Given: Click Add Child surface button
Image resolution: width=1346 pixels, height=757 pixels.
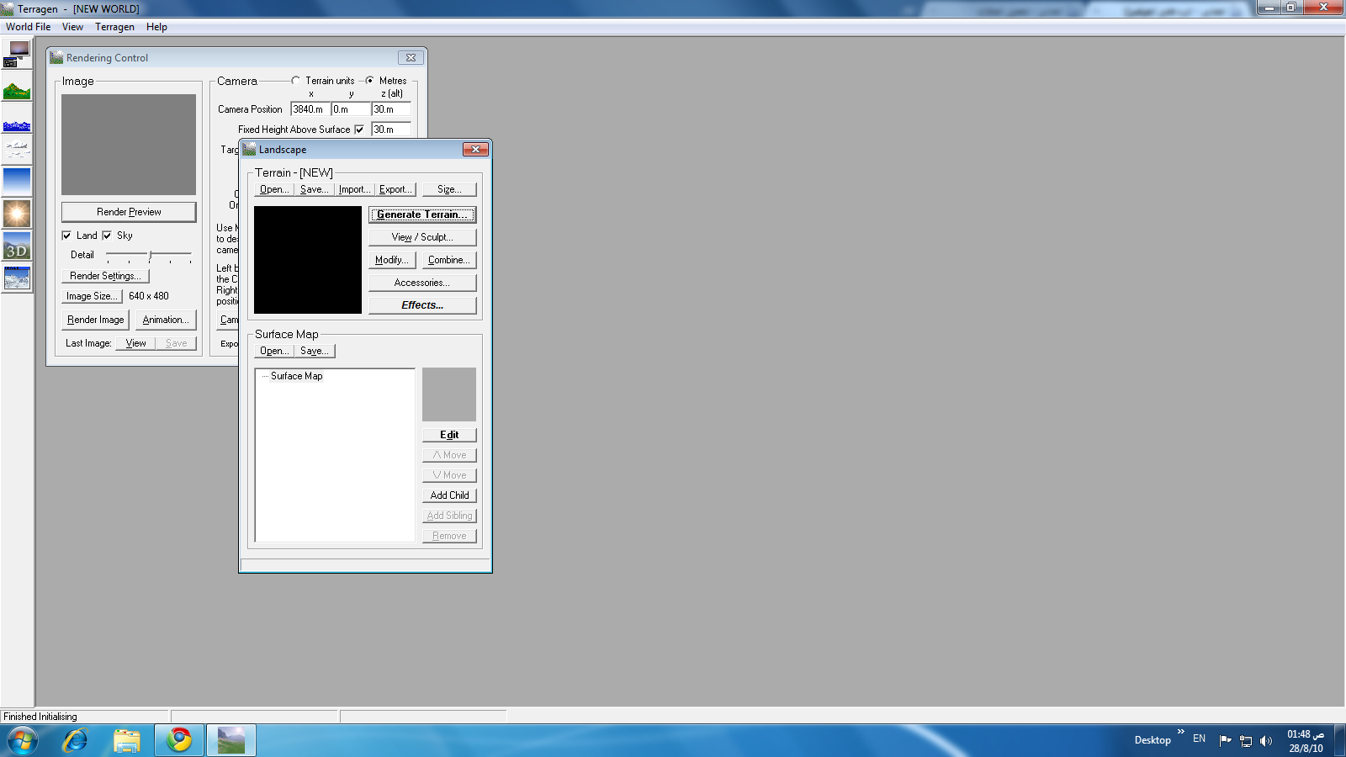Looking at the screenshot, I should [449, 495].
